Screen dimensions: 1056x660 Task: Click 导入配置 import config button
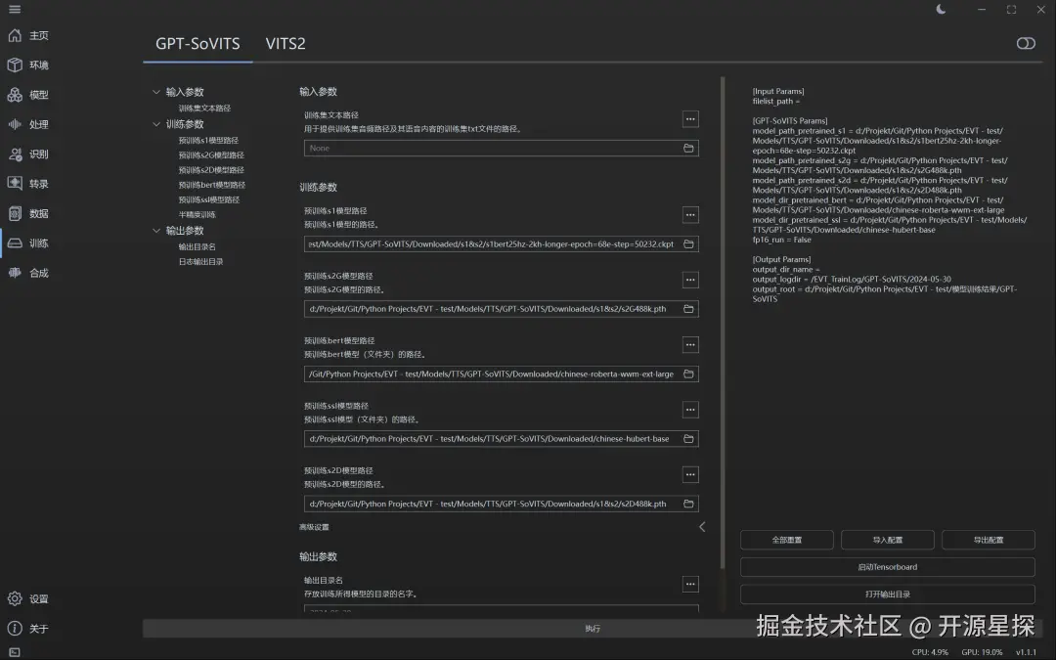(888, 540)
